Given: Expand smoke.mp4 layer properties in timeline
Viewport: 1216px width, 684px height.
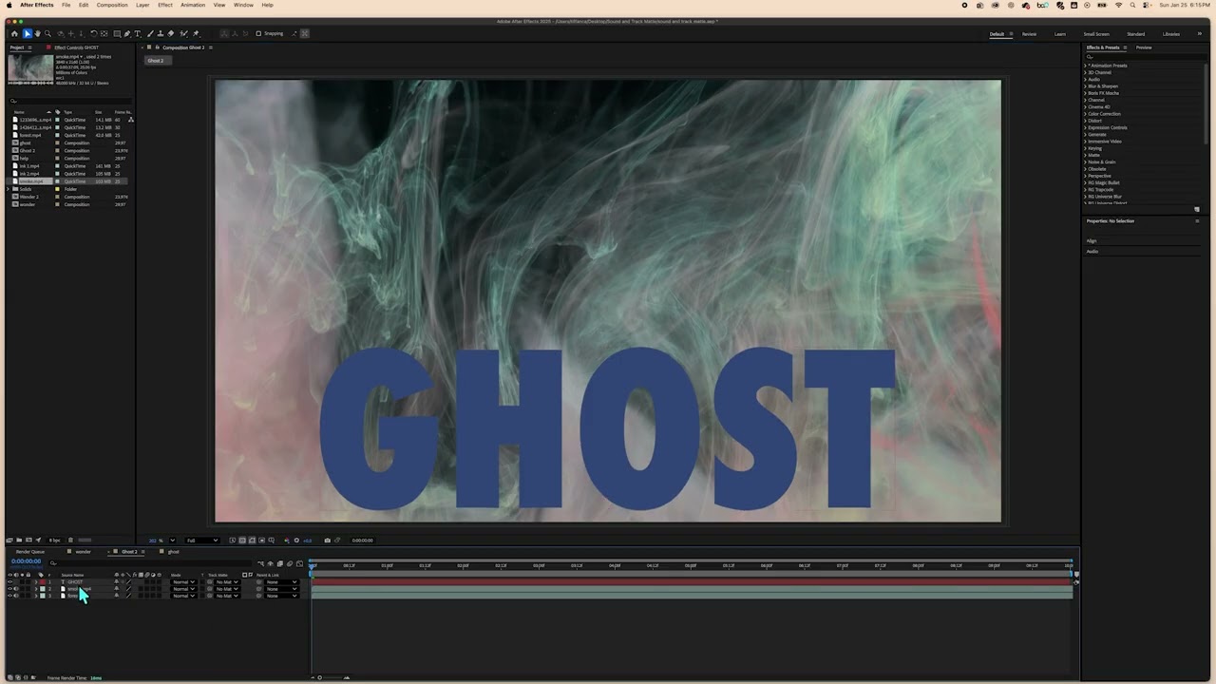Looking at the screenshot, I should 36,589.
